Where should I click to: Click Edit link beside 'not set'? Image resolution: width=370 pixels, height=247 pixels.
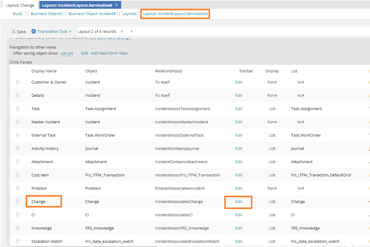85,53
